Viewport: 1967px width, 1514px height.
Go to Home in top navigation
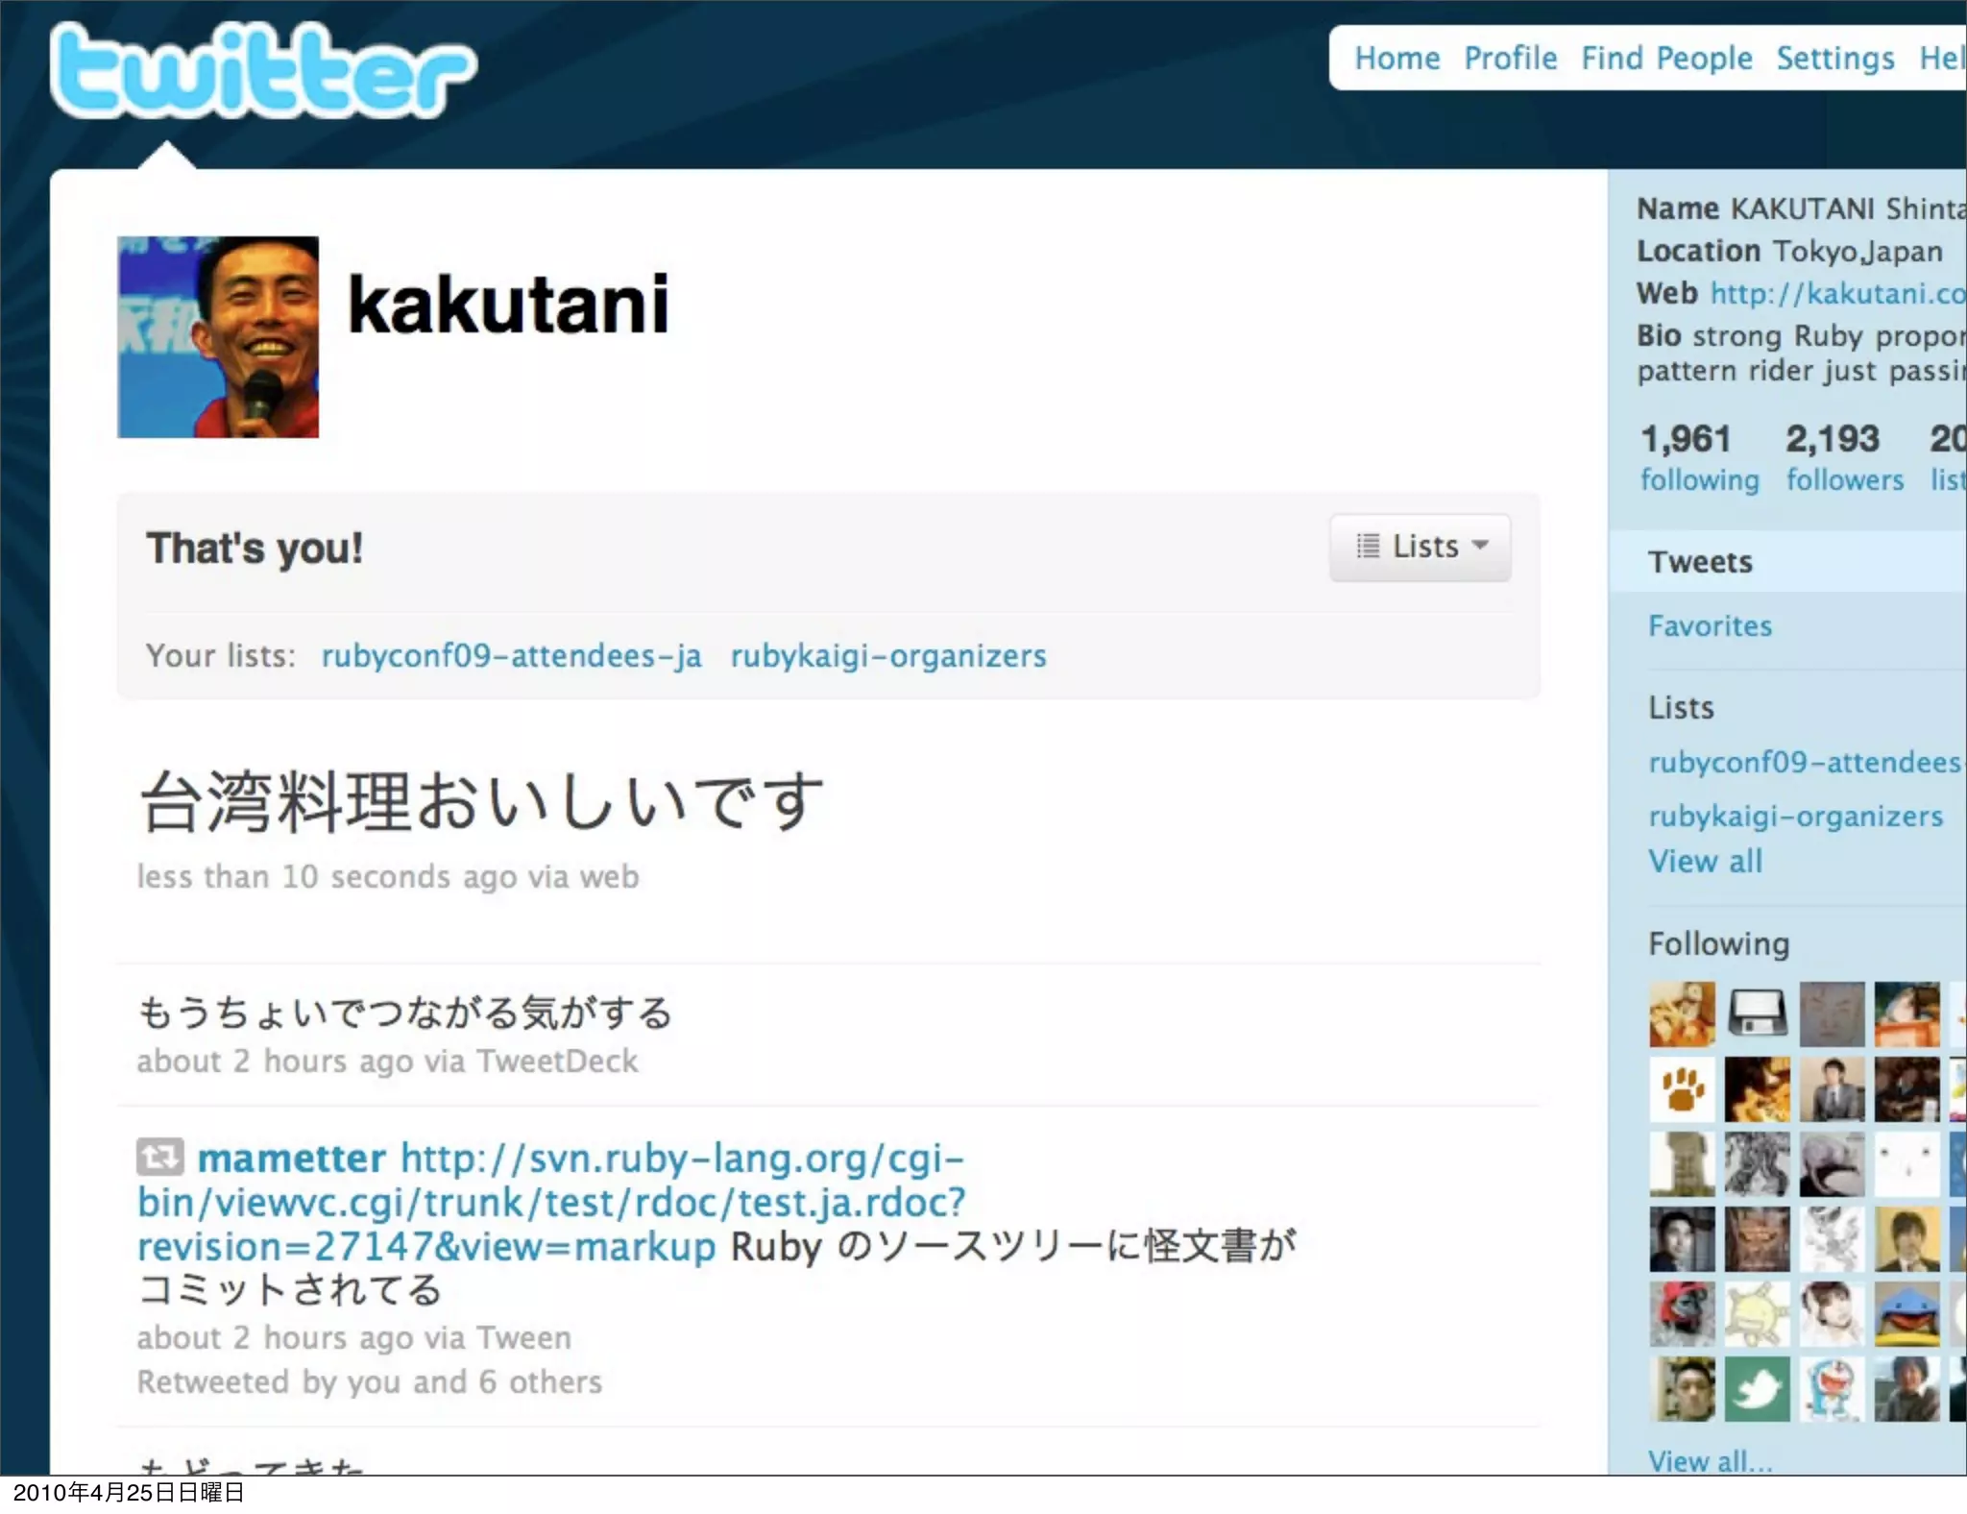[x=1397, y=59]
